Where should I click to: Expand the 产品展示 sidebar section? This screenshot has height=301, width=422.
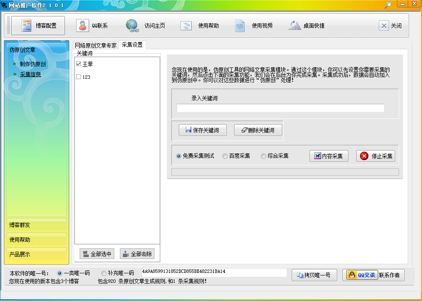click(x=37, y=254)
